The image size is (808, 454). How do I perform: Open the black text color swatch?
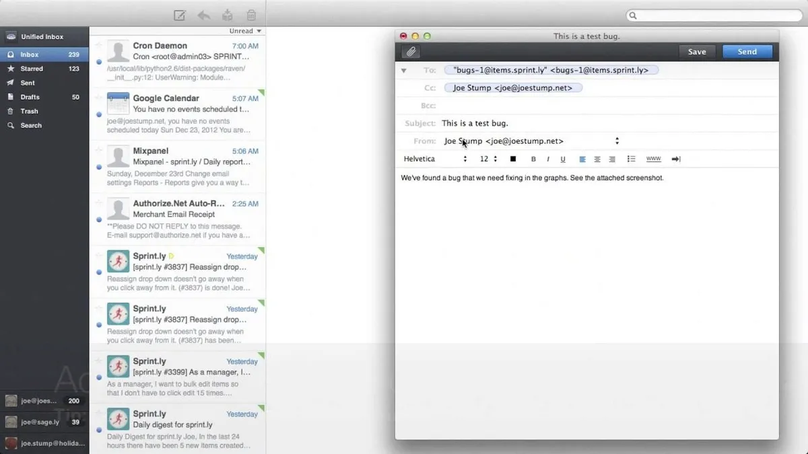point(513,159)
